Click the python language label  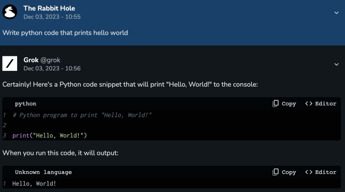(x=26, y=104)
